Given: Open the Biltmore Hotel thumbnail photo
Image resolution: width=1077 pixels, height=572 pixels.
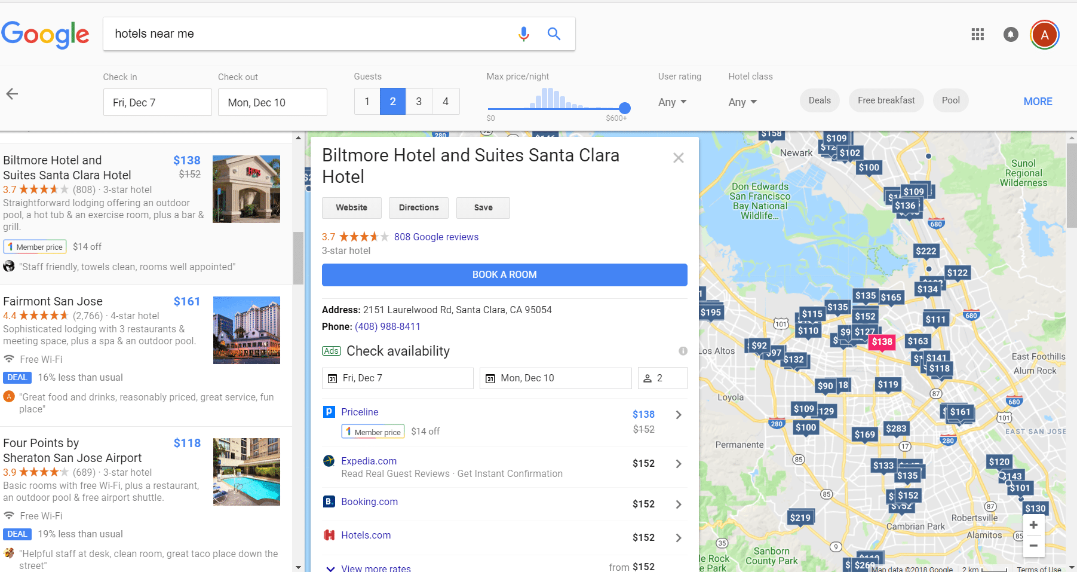Looking at the screenshot, I should pyautogui.click(x=246, y=189).
